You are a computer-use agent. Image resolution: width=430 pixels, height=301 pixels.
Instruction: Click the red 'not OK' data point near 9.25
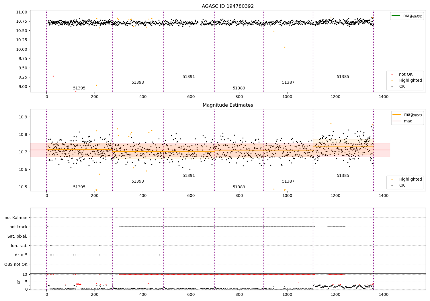pyautogui.click(x=53, y=76)
